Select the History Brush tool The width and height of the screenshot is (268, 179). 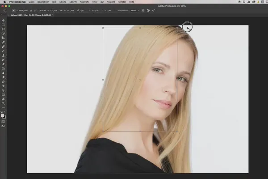(3, 60)
